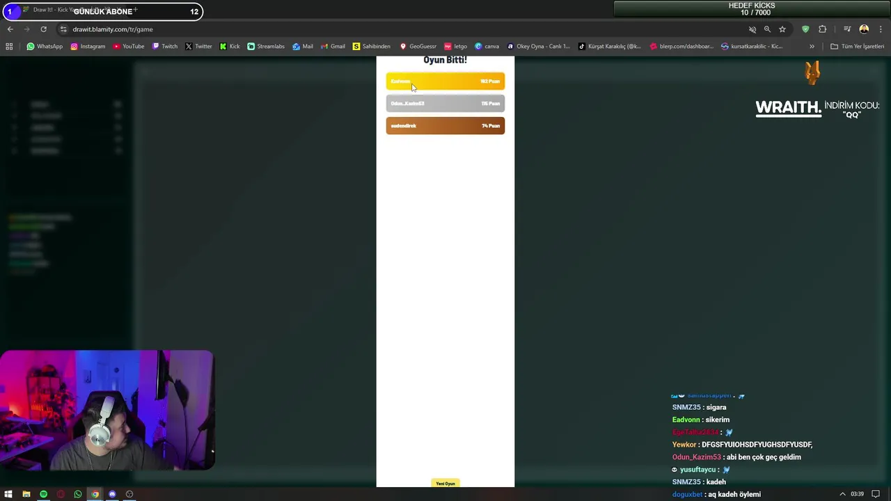Click the 'Oyun Bitti!' heading

[x=445, y=60]
